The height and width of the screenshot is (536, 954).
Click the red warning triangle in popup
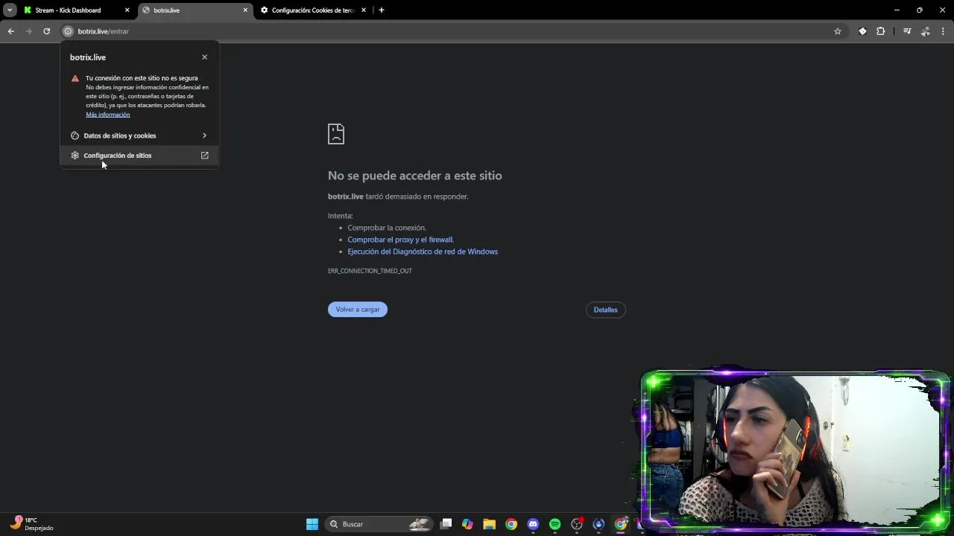(75, 78)
